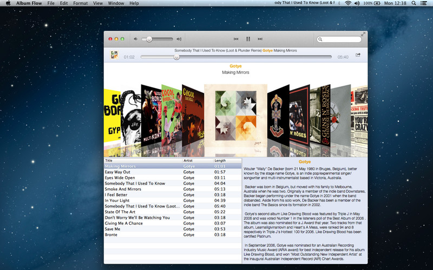Open the View menu

pyautogui.click(x=98, y=3)
